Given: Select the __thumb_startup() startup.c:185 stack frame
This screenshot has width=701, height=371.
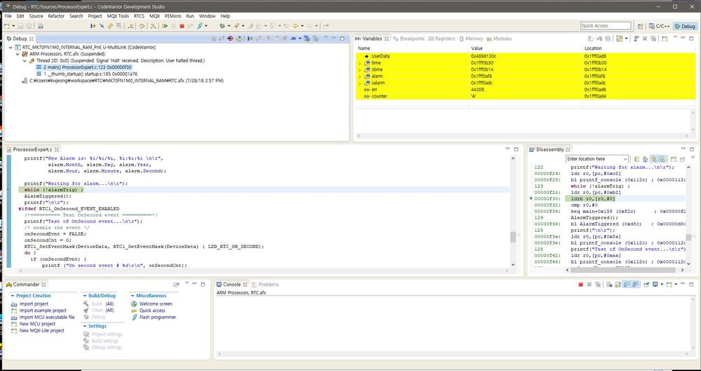Looking at the screenshot, I should pyautogui.click(x=87, y=74).
